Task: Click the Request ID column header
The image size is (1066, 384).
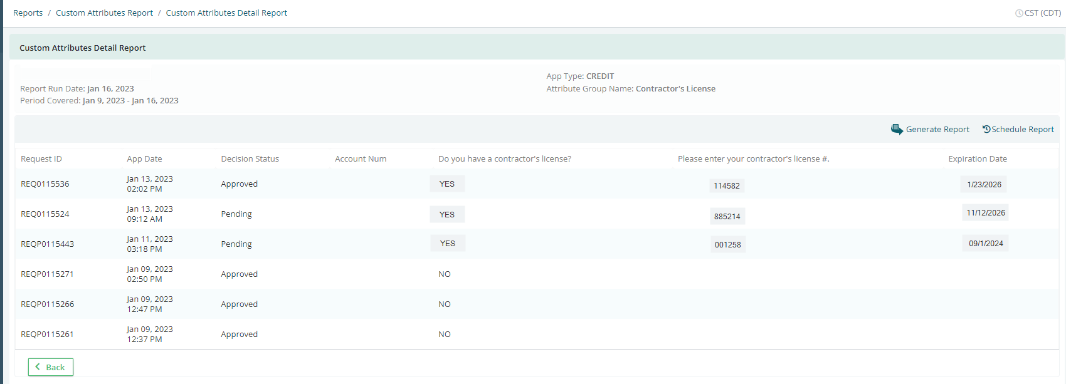Action: (x=41, y=158)
